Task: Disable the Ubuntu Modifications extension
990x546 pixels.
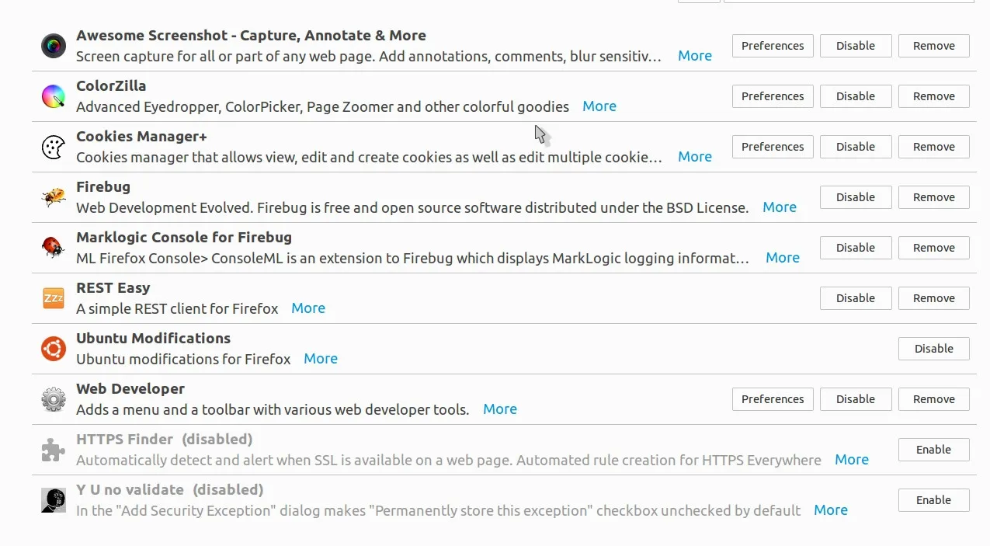Action: point(933,349)
